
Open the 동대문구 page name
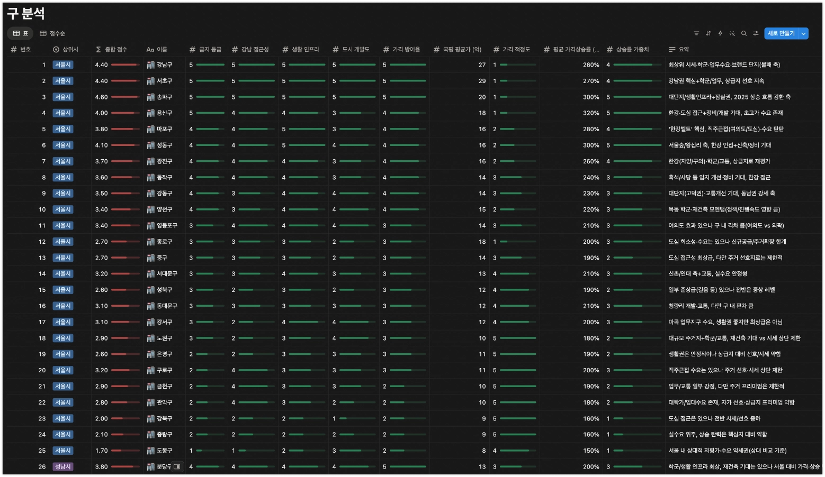[167, 306]
